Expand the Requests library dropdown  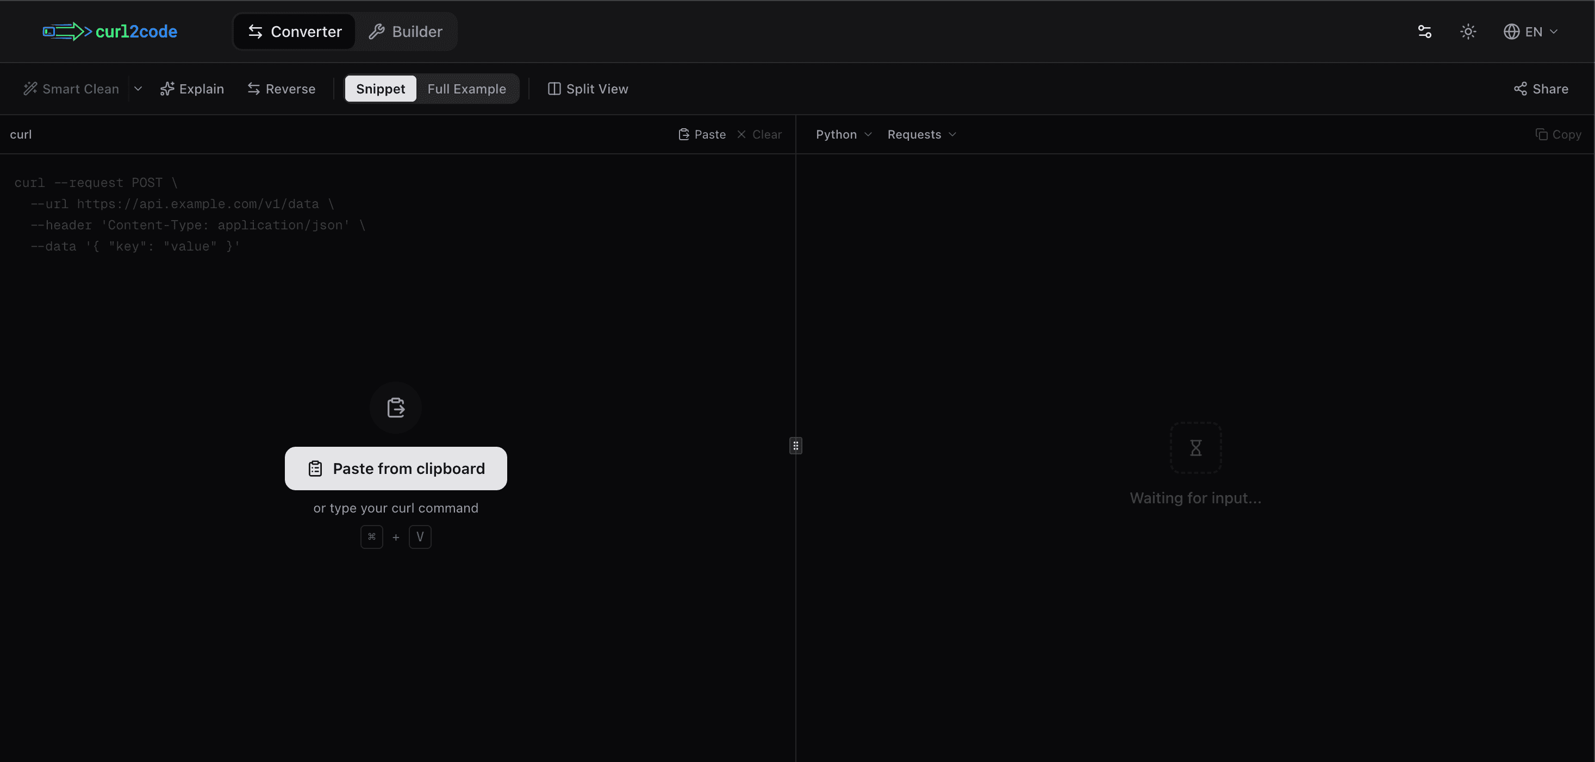[x=921, y=134]
